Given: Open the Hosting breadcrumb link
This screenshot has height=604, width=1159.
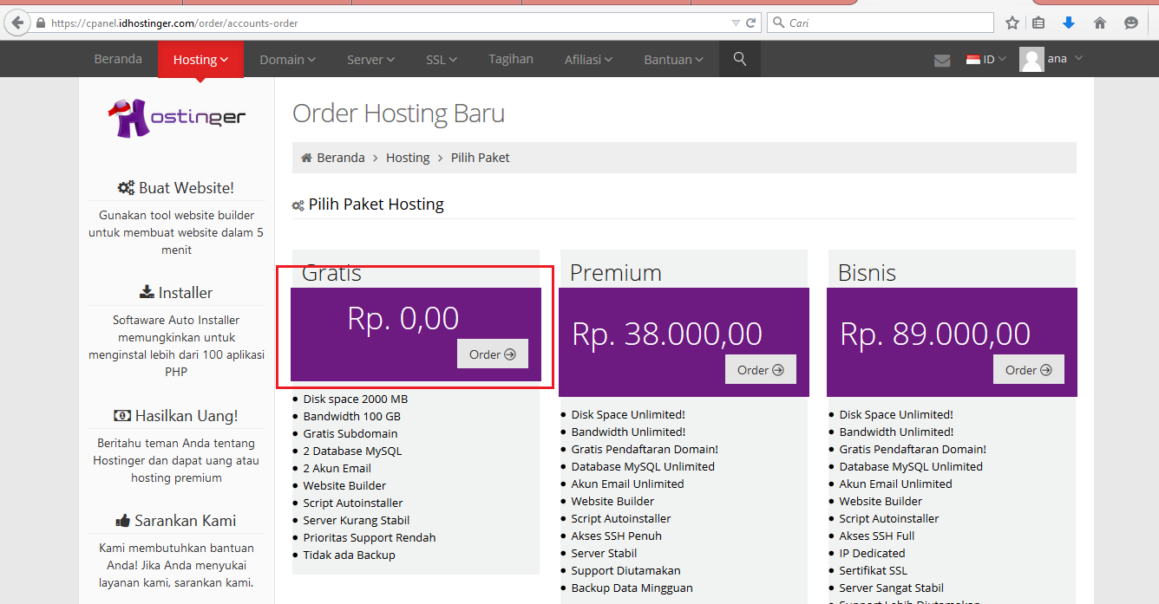Looking at the screenshot, I should (x=408, y=157).
